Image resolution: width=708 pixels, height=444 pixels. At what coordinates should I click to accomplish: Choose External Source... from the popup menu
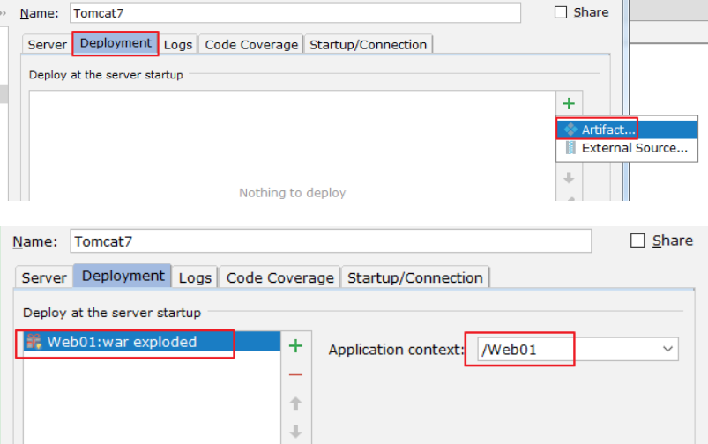[x=627, y=148]
